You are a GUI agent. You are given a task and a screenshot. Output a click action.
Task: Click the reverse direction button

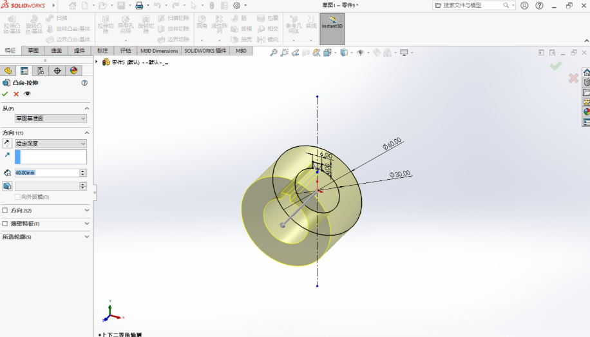pos(7,143)
